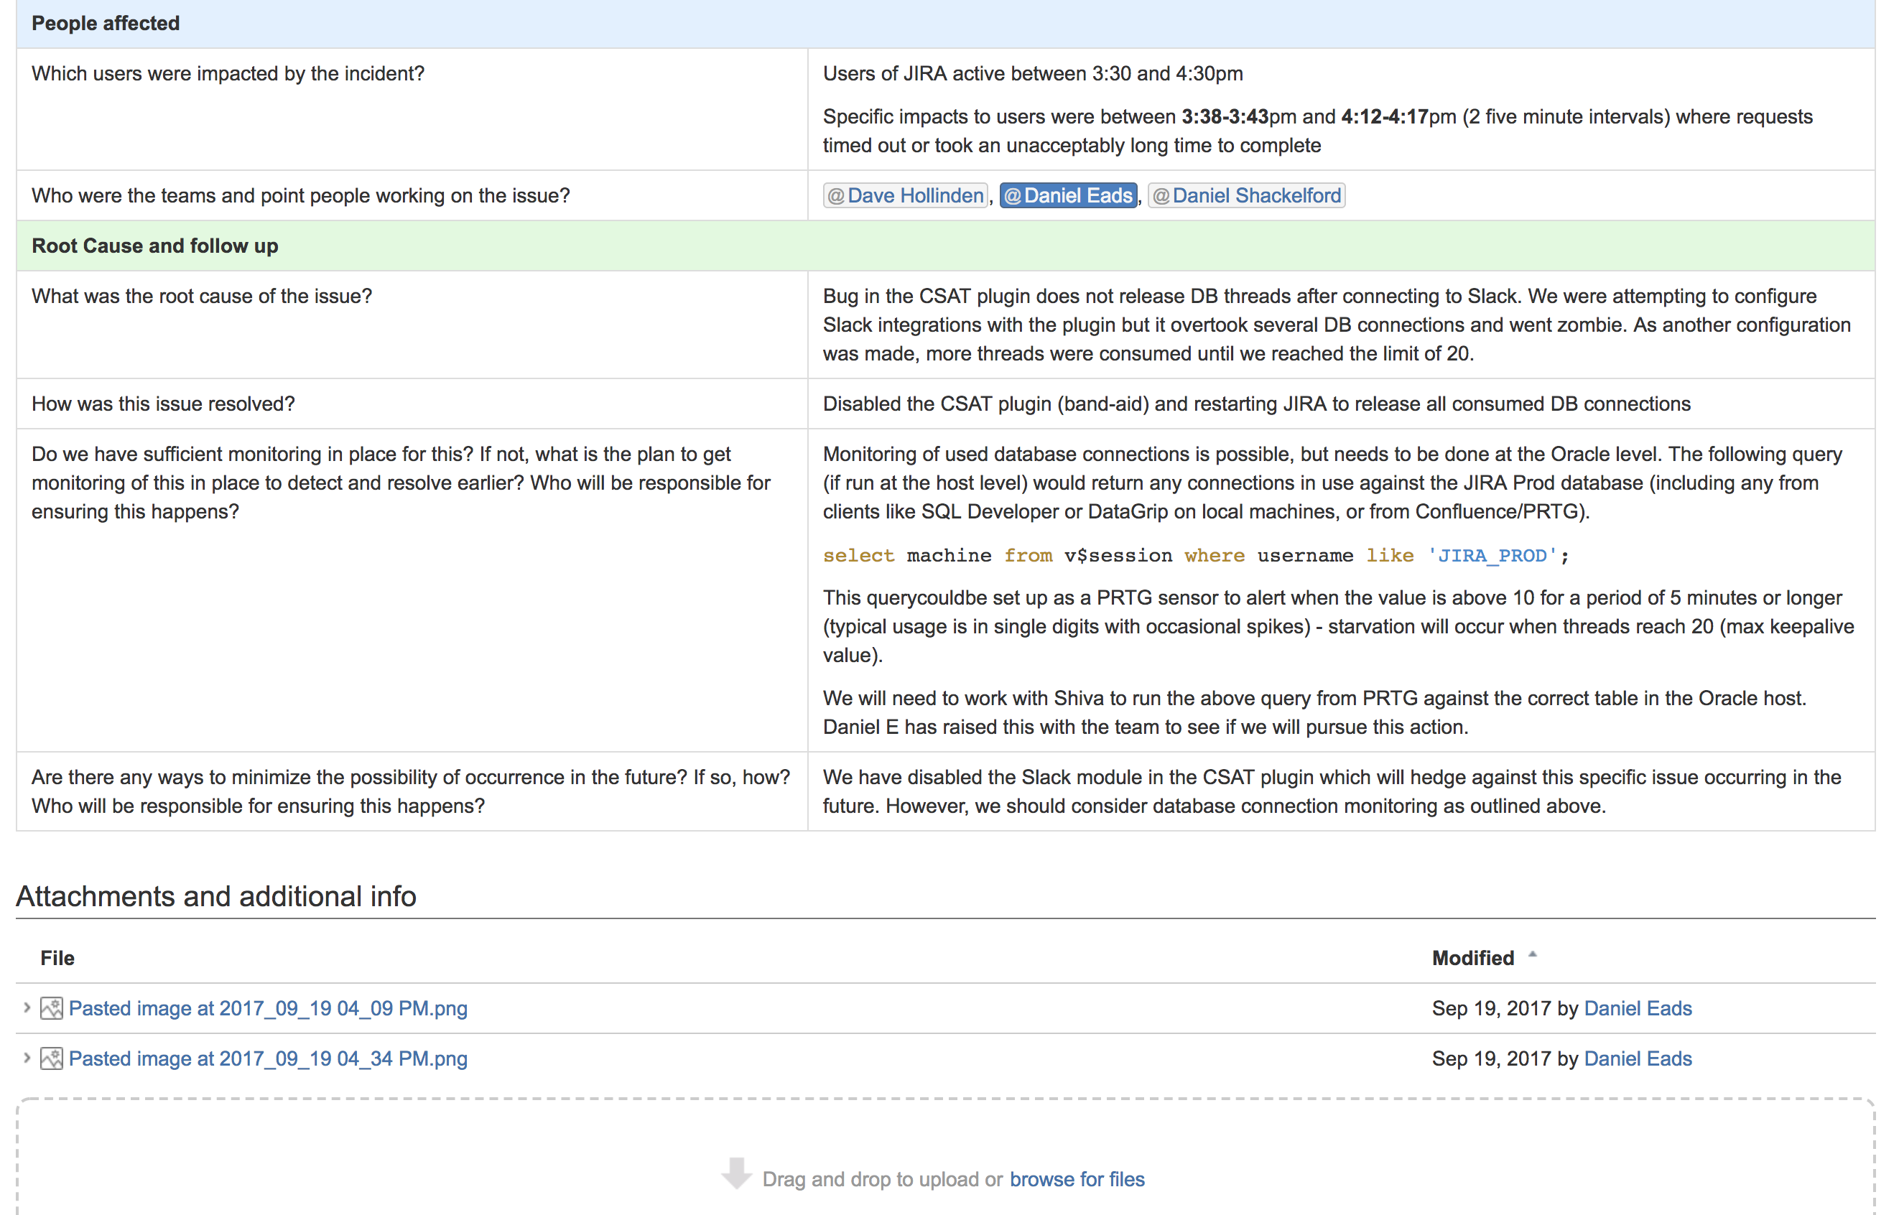Click the SQL select query code line
This screenshot has height=1215, width=1899.
1195,555
